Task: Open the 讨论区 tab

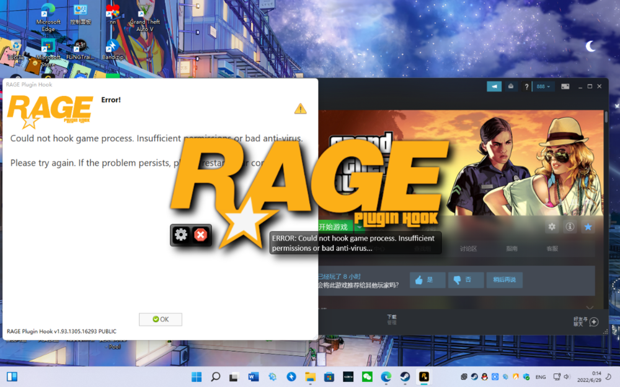Action: [468, 249]
